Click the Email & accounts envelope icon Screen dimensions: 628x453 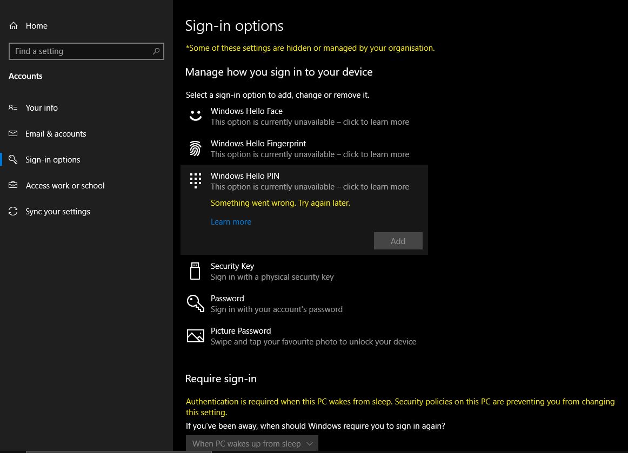tap(13, 134)
